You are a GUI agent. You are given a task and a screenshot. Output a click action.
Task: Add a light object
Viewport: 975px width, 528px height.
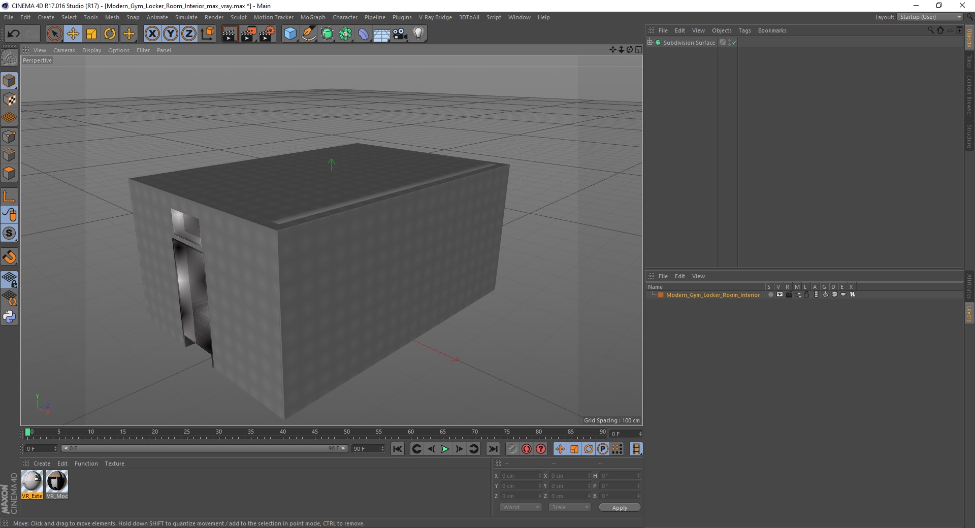418,34
